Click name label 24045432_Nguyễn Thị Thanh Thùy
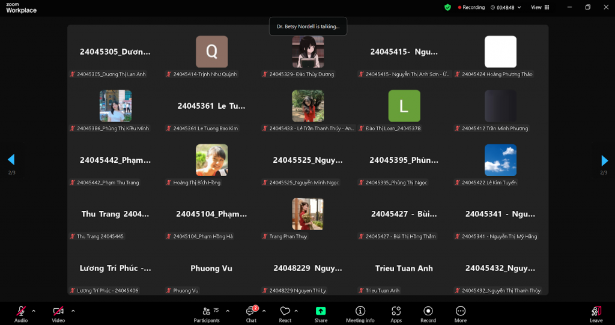The width and height of the screenshot is (615, 325). [501, 291]
